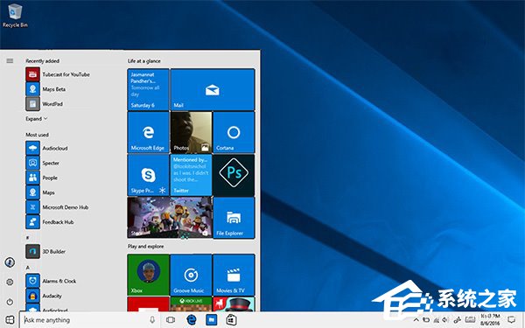The height and width of the screenshot is (328, 525).
Task: Open the Xbox tile
Action: pyautogui.click(x=149, y=275)
